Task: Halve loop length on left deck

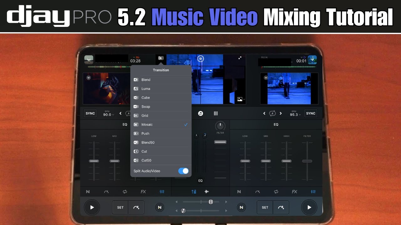Action: pos(121,113)
